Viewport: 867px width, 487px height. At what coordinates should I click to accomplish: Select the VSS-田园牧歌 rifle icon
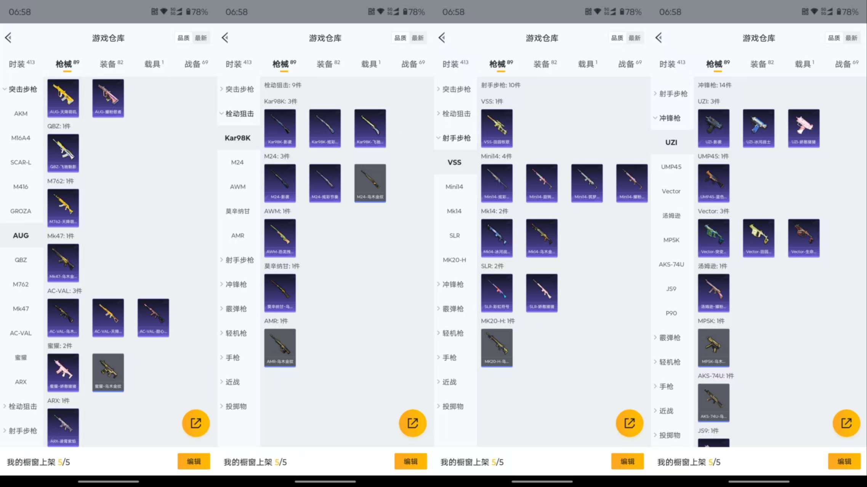[497, 128]
